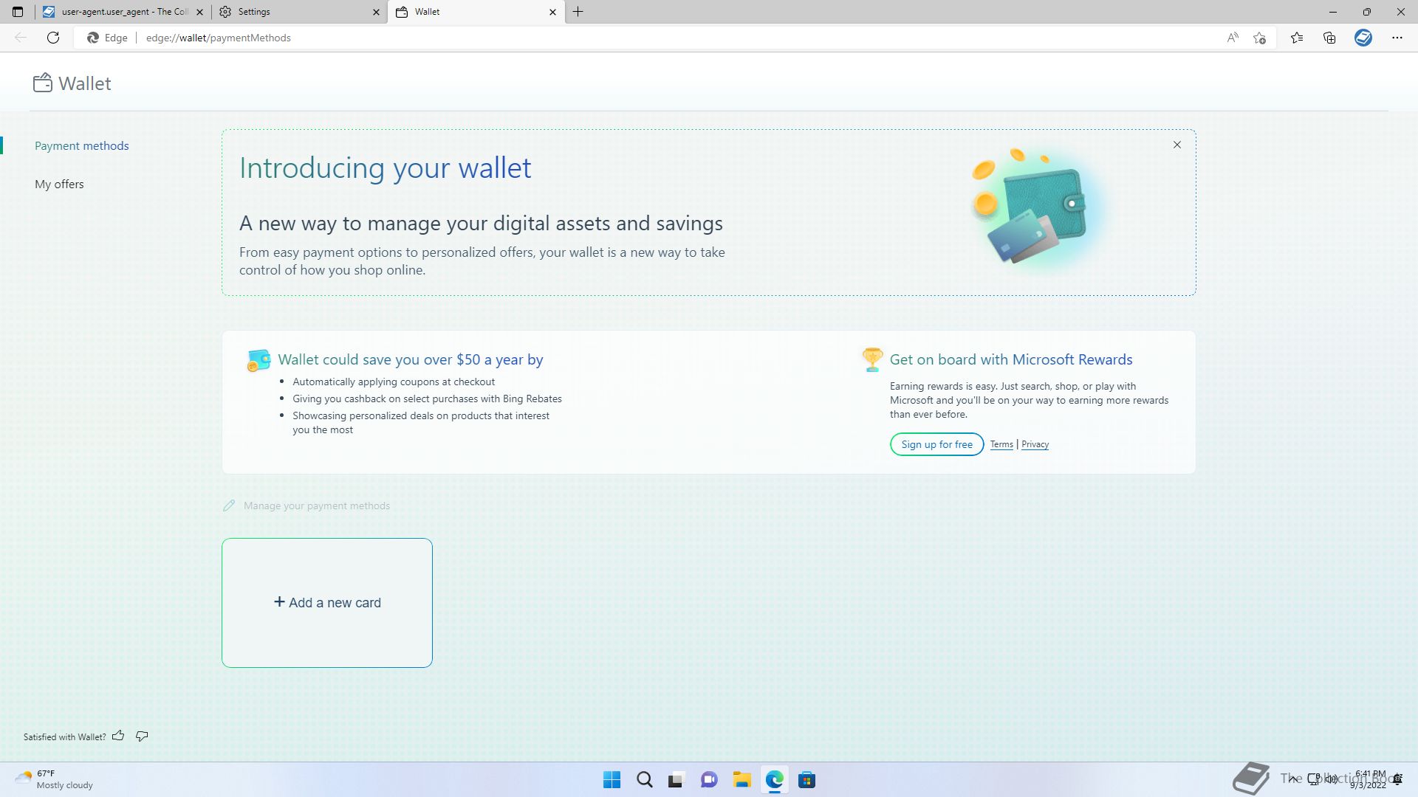Open the weather widget showing 67°F

(x=53, y=779)
